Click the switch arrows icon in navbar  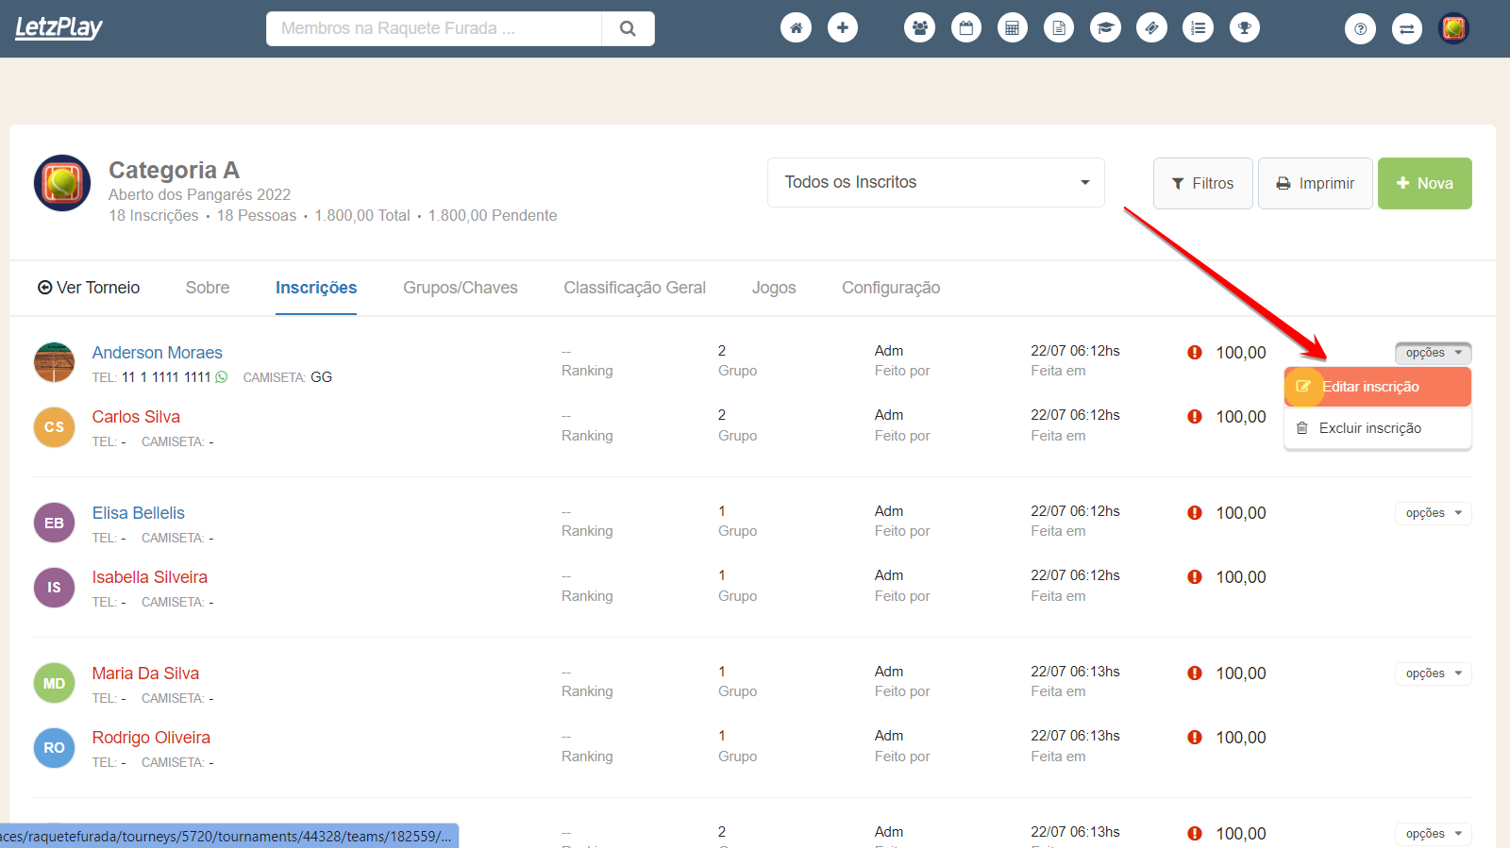pos(1406,28)
